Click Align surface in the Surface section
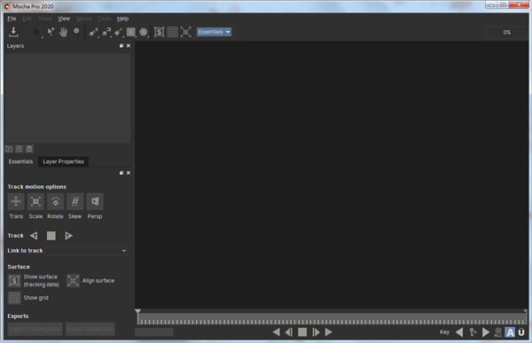 tap(73, 281)
